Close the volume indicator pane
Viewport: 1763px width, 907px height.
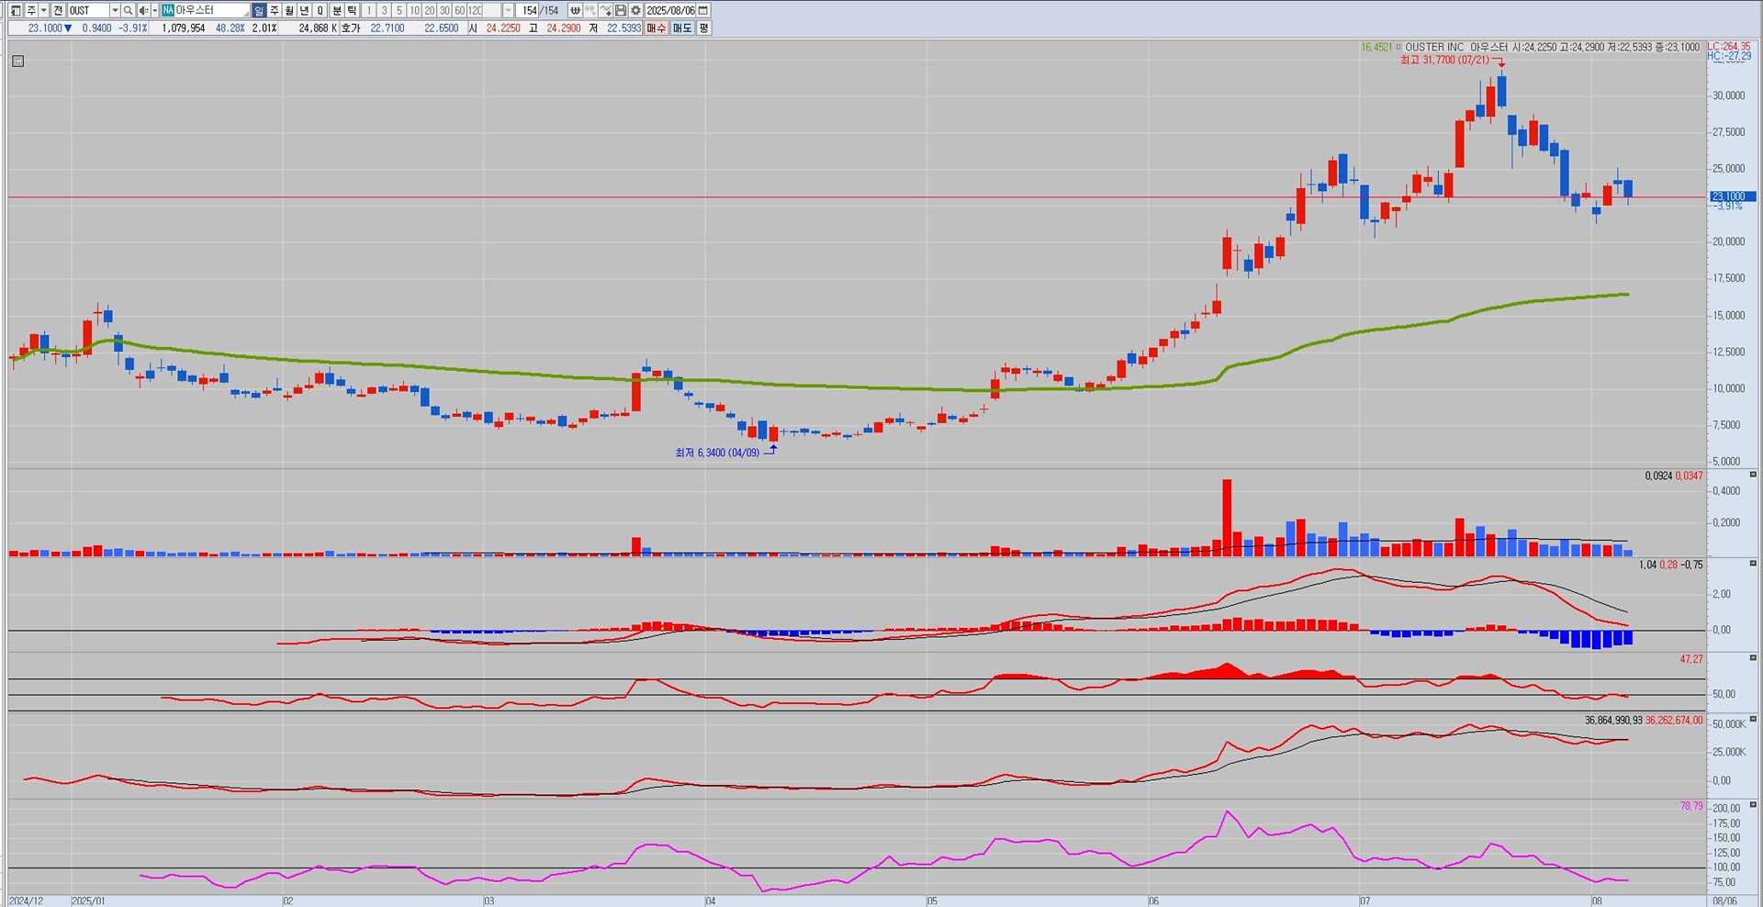pyautogui.click(x=1753, y=475)
